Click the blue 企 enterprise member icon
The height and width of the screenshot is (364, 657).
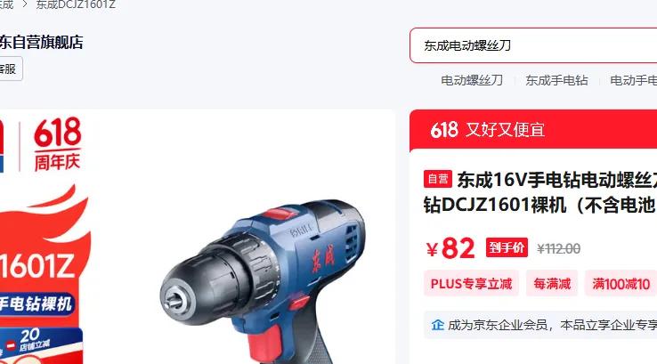438,325
